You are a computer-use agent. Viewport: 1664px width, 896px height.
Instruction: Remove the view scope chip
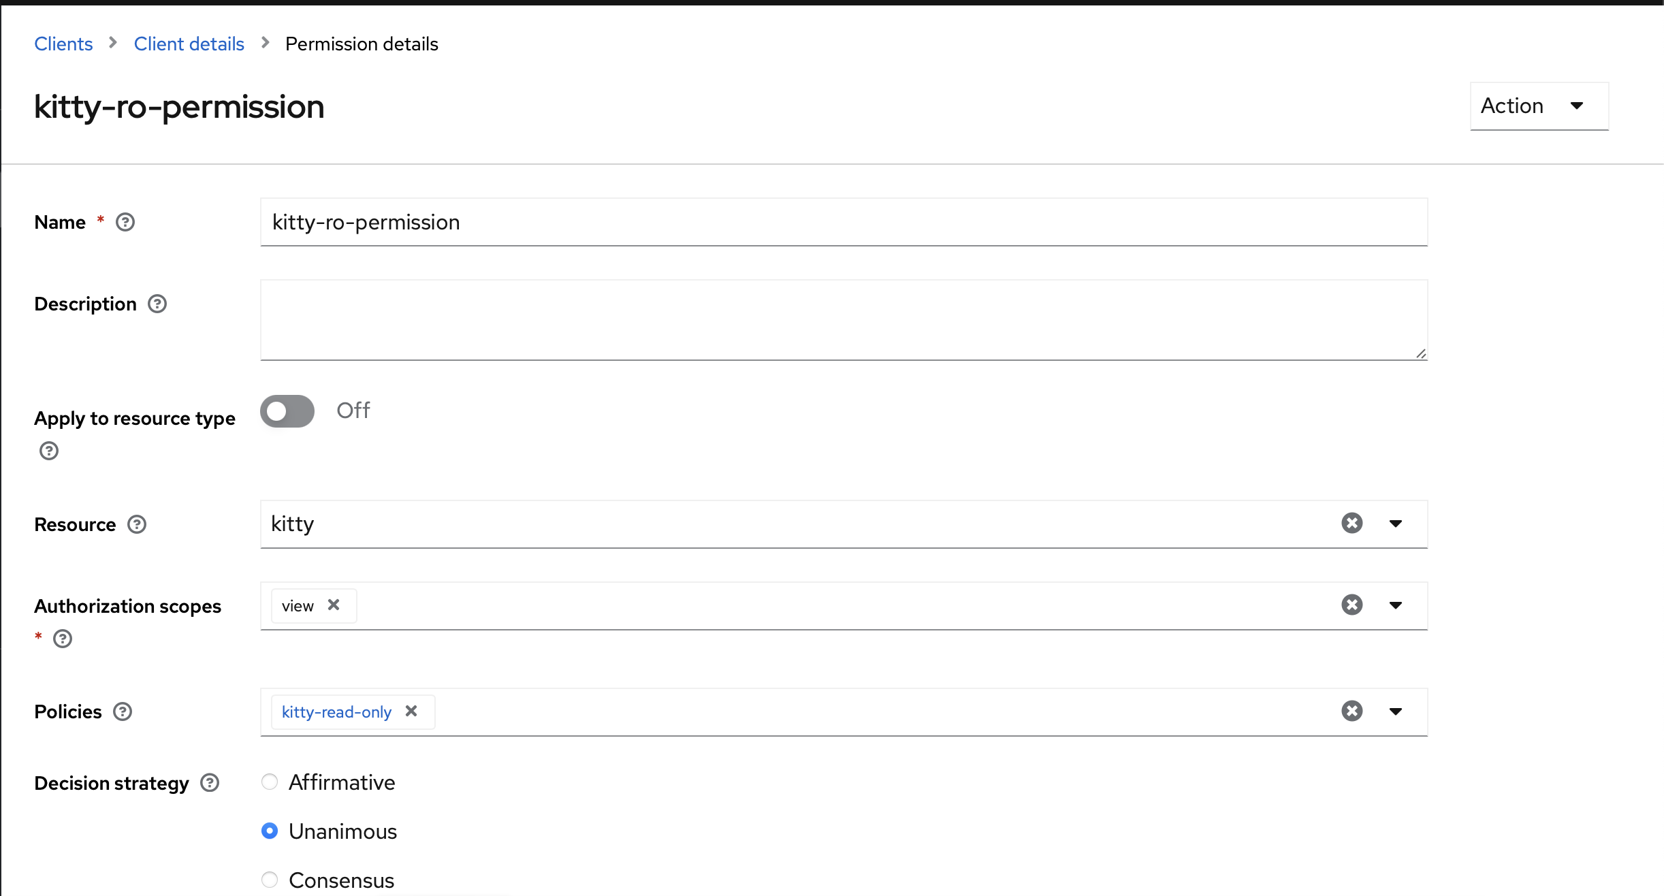tap(334, 605)
